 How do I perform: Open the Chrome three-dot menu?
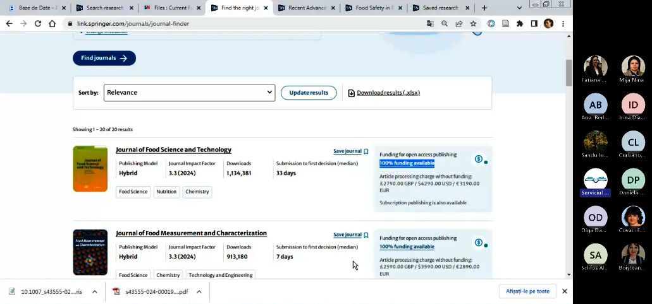[x=563, y=23]
